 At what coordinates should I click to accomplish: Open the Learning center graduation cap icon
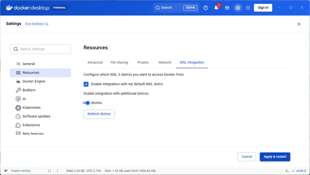[x=227, y=8]
